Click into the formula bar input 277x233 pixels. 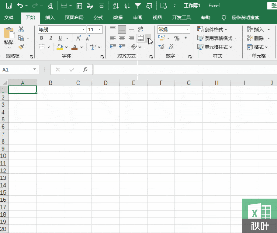(x=186, y=70)
